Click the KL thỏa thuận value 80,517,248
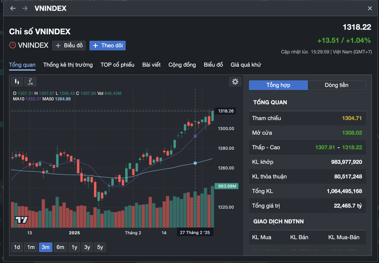 tap(348, 177)
